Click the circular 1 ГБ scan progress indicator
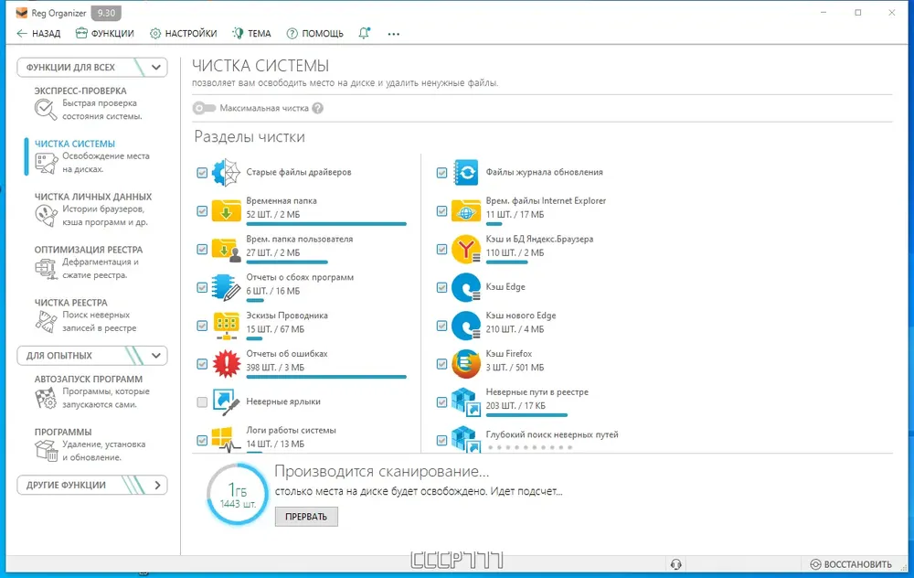The width and height of the screenshot is (914, 578). [238, 494]
